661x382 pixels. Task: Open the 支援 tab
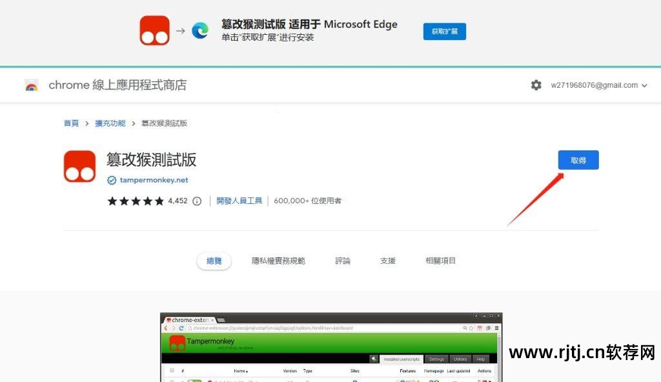click(388, 261)
